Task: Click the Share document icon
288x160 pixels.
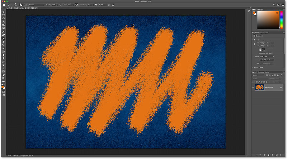Action: (283, 5)
